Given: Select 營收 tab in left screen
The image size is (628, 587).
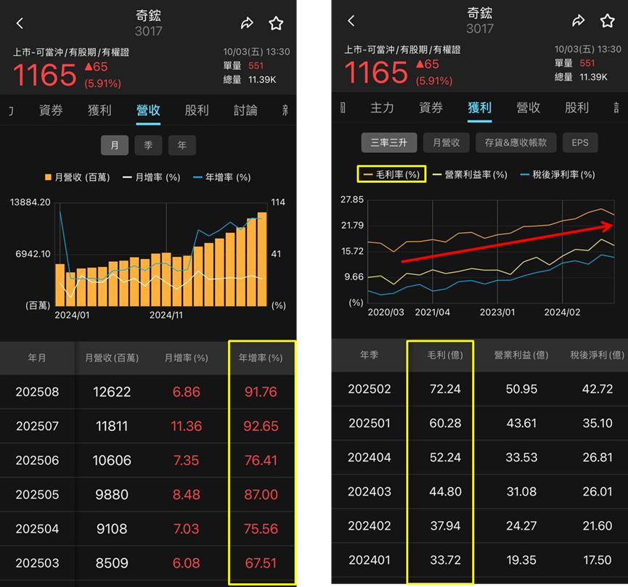Looking at the screenshot, I should coord(148,110).
